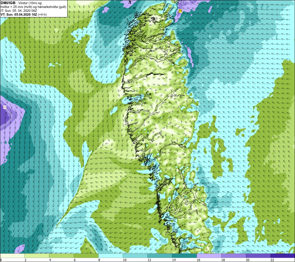Select the 6-8 m/s olive green swatch
This screenshot has width=295, height=262.
[86, 256]
